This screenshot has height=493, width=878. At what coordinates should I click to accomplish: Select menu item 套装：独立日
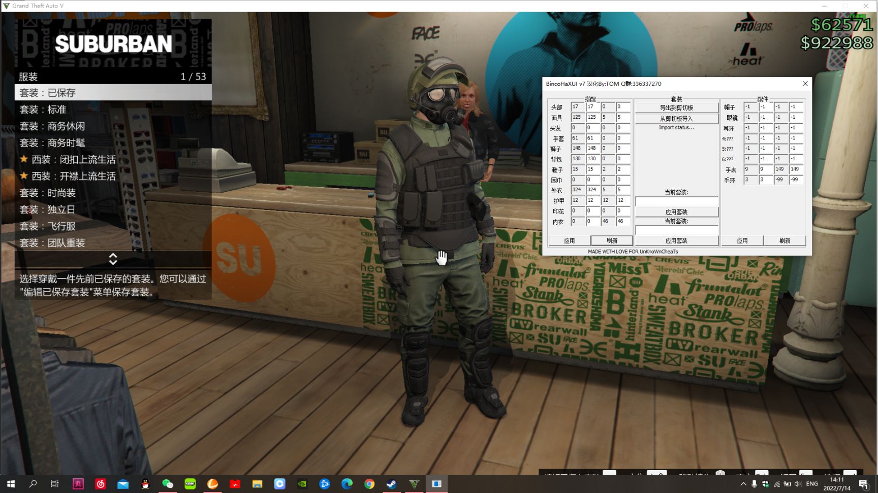tap(113, 209)
